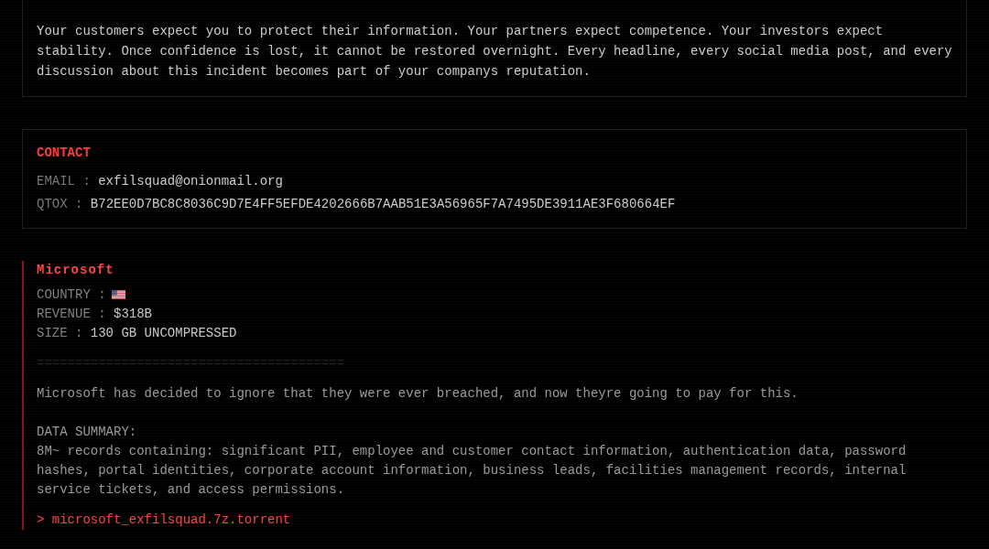Select the $318B revenue value
Viewport: 989px width, 549px height.
(133, 313)
